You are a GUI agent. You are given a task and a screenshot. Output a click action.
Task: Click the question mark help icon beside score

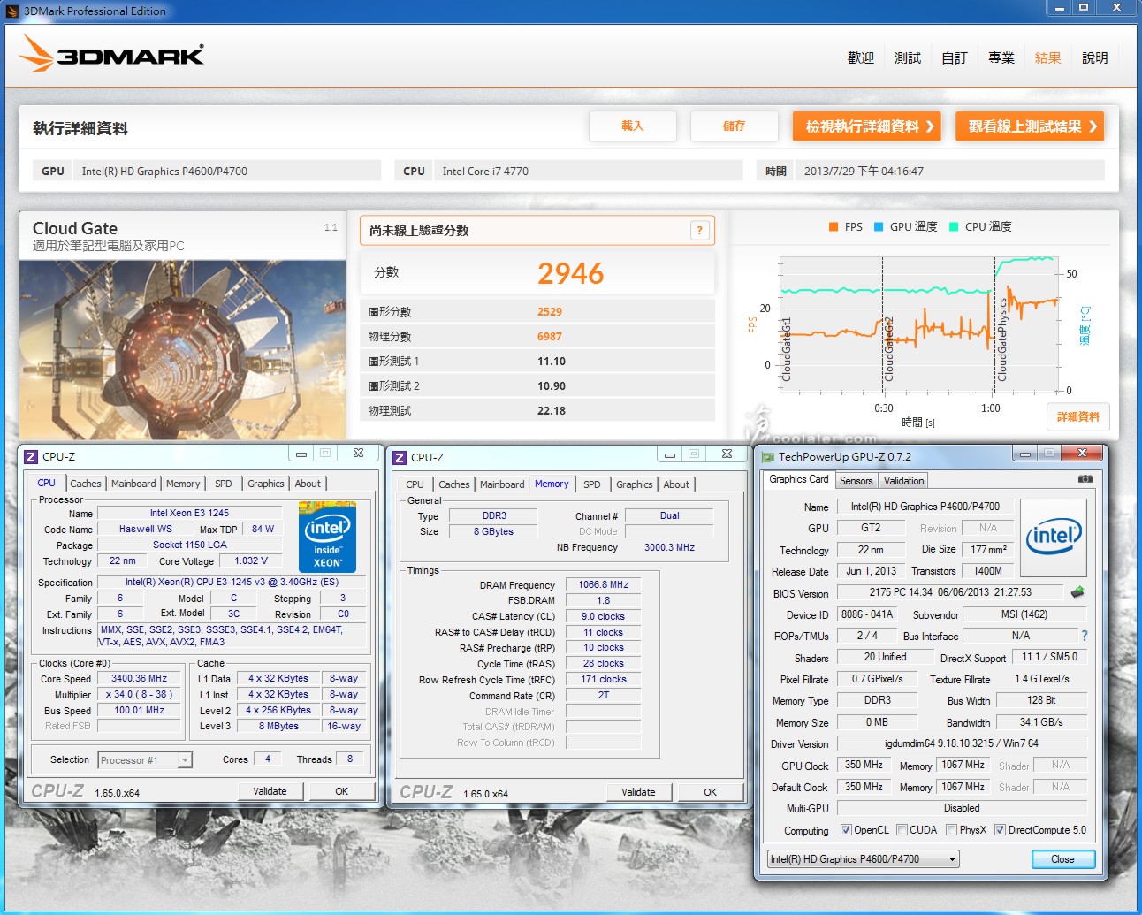699,231
